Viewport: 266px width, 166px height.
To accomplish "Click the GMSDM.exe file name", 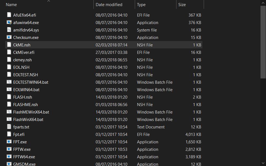I will pos(24,164).
